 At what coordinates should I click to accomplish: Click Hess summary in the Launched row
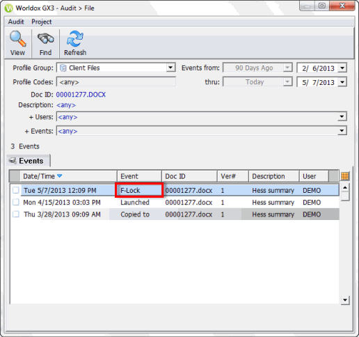coord(273,203)
